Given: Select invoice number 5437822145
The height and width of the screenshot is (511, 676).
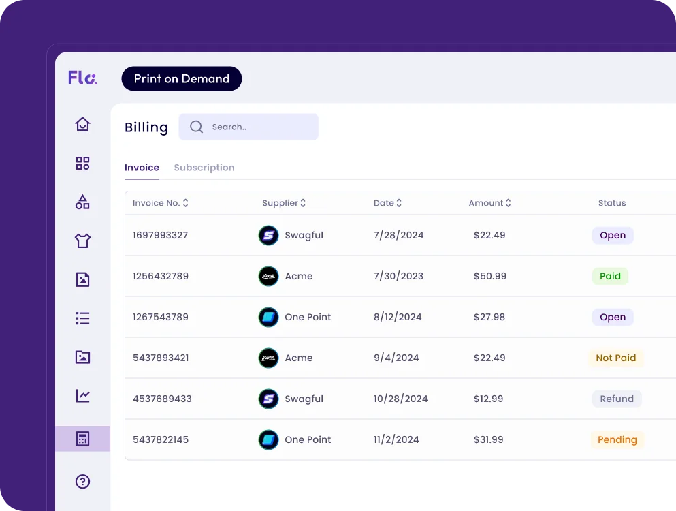Looking at the screenshot, I should [161, 439].
